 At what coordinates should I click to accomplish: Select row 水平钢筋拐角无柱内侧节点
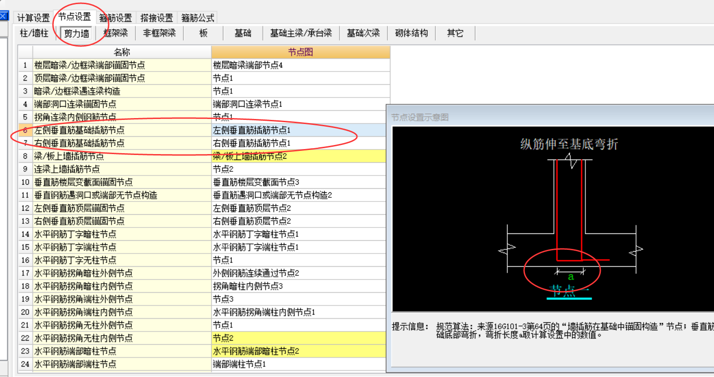coord(122,338)
